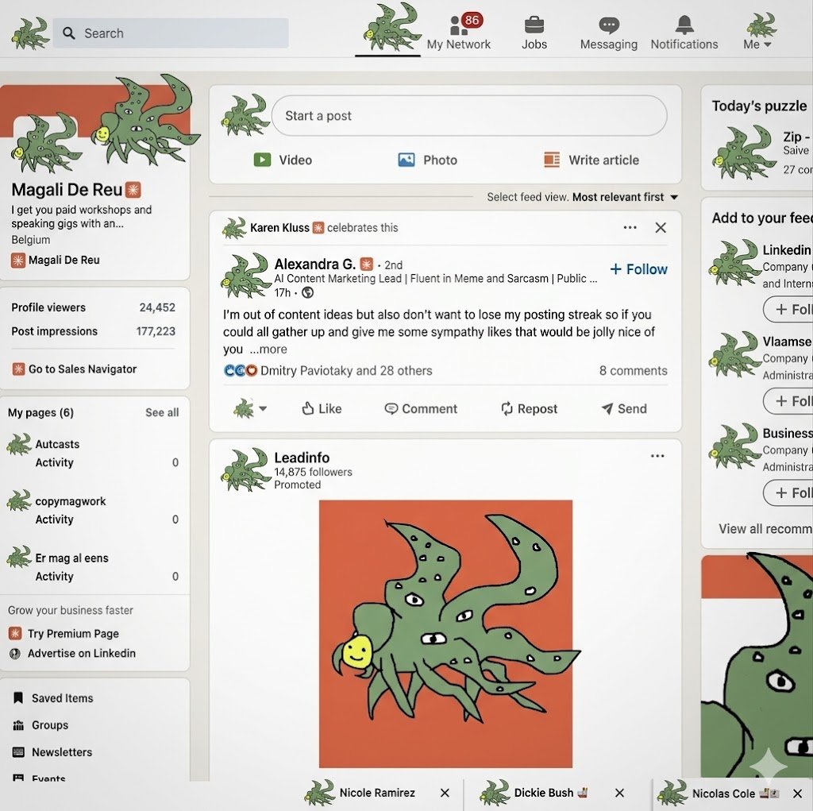Open Nicolas Cole chat tab
The height and width of the screenshot is (811, 813).
[x=723, y=794]
